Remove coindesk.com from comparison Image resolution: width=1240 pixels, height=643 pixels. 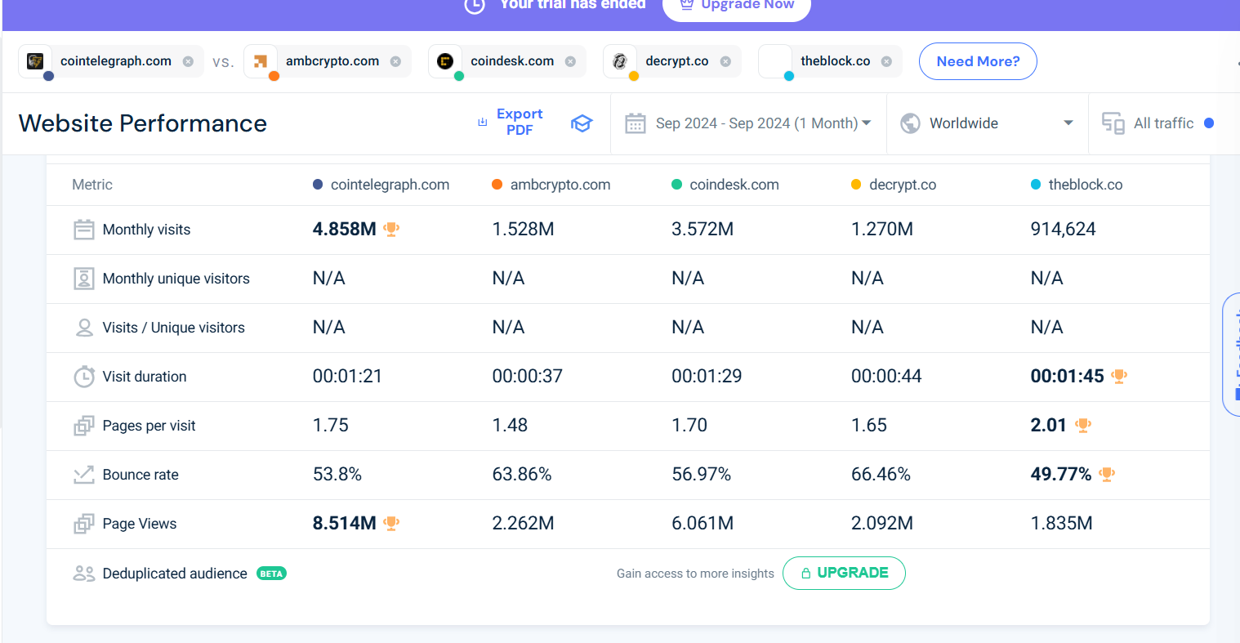point(570,61)
